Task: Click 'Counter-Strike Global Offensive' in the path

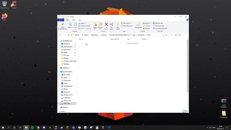Action: [119, 35]
